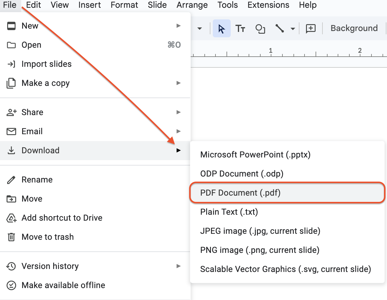Expand the Version history submenu arrow
The height and width of the screenshot is (300, 387).
178,266
